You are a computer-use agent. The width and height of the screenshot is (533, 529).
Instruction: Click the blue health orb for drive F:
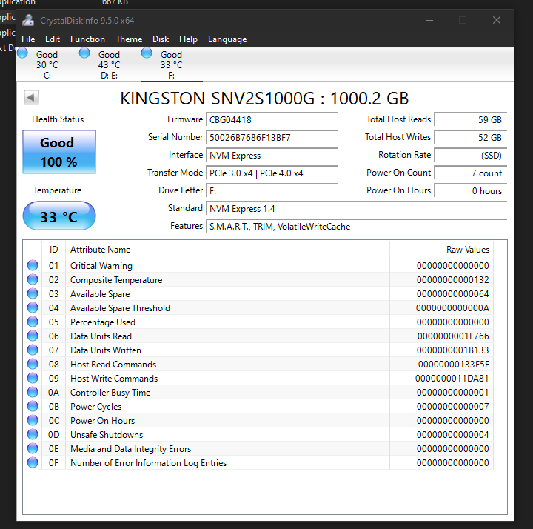click(147, 53)
